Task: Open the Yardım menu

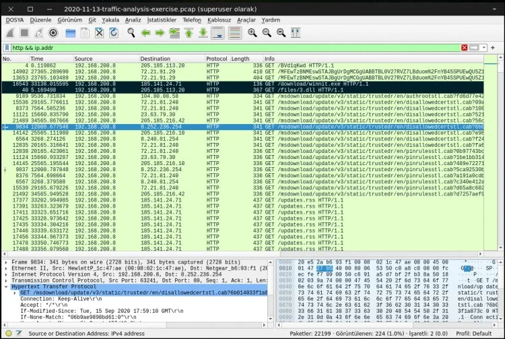Action: (271, 20)
